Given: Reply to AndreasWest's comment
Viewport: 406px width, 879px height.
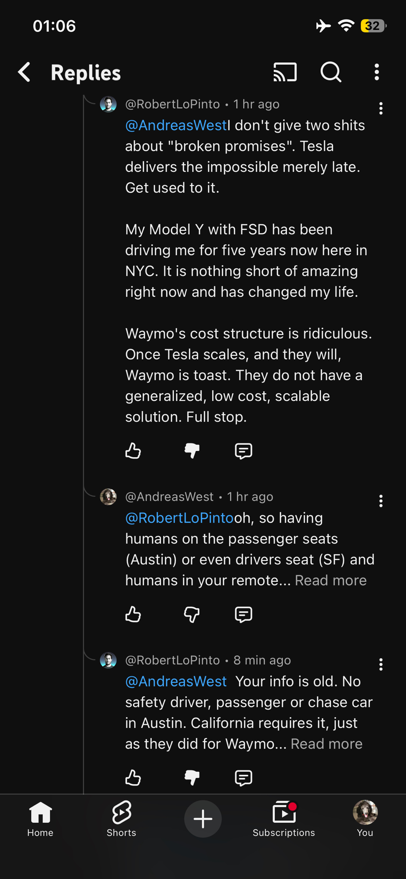Looking at the screenshot, I should click(243, 614).
